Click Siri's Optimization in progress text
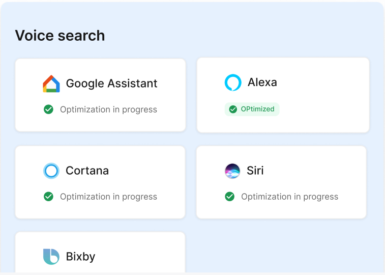 tap(289, 197)
